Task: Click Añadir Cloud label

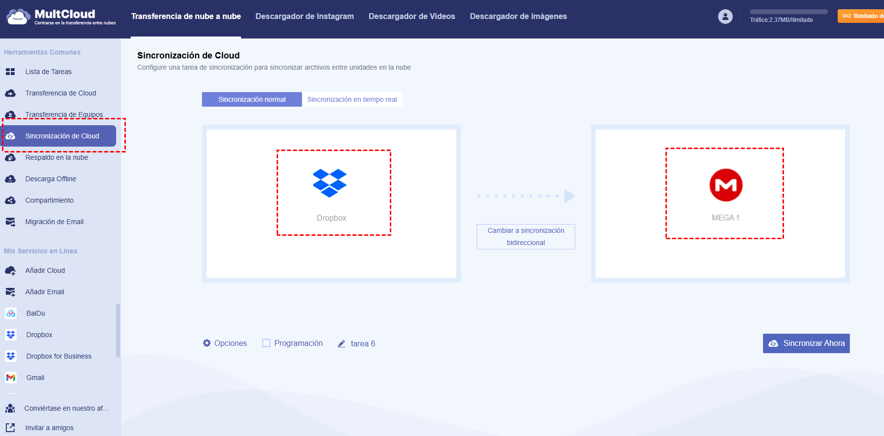Action: (45, 270)
